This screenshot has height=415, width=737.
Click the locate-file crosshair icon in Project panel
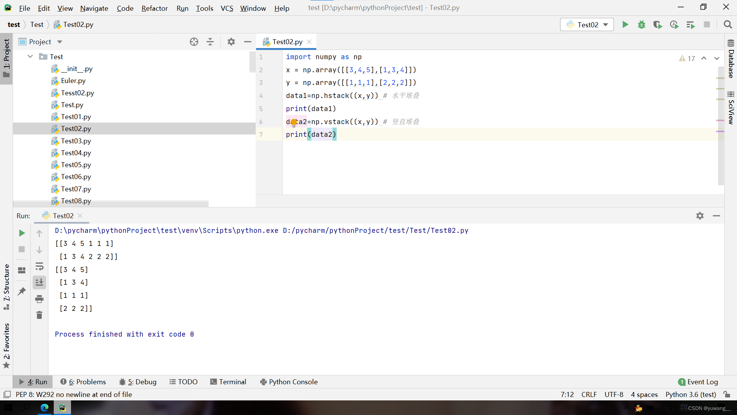click(194, 41)
